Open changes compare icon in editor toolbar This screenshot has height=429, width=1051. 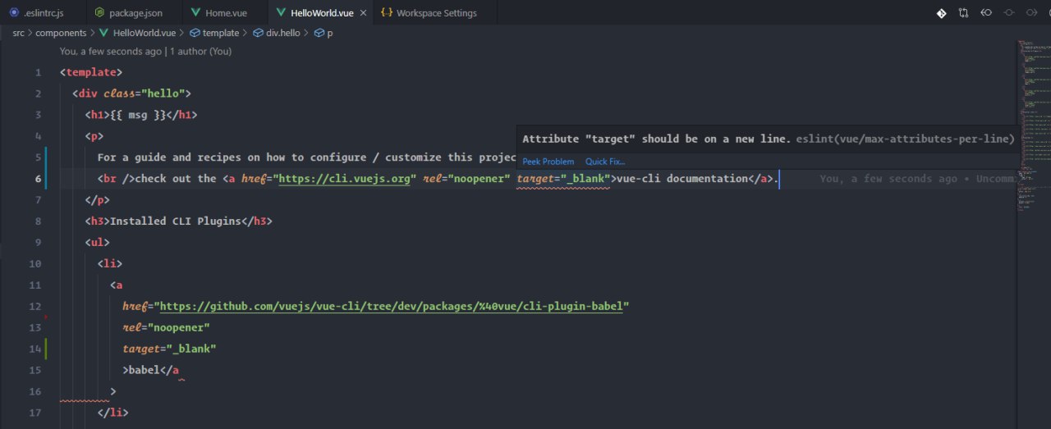pos(964,13)
